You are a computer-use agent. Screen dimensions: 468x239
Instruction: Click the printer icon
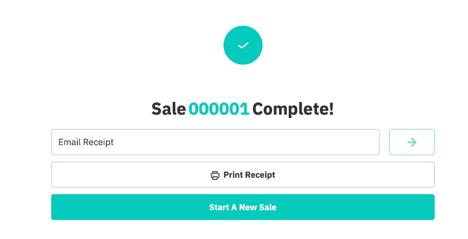click(x=215, y=175)
